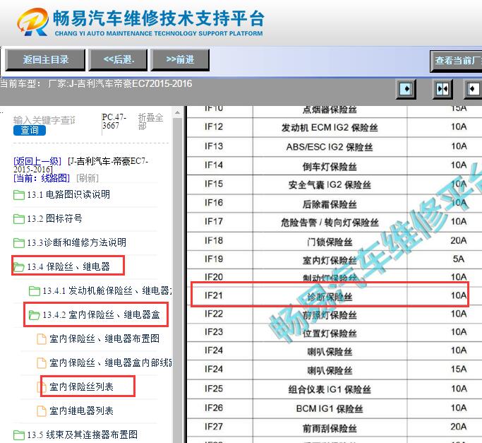Click the page icon beside 室内保险丝、继电器布置图
Viewport: 482px width, 443px height.
click(42, 339)
